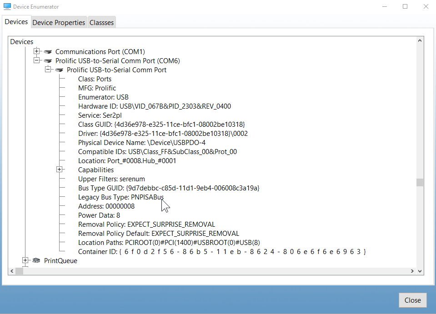Screen dimensions: 436x314
Task: Select the Hardware ID tree entry
Action: click(154, 106)
